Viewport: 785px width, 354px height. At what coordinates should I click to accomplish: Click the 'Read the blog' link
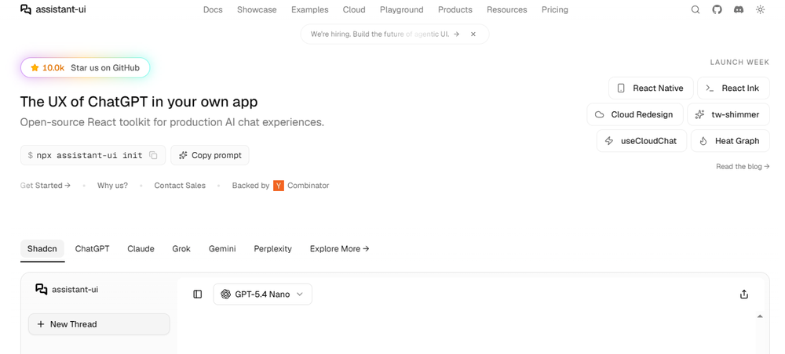coord(743,166)
